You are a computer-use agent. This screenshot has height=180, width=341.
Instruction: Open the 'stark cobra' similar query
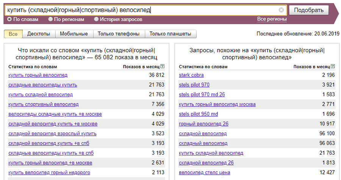coord(191,75)
